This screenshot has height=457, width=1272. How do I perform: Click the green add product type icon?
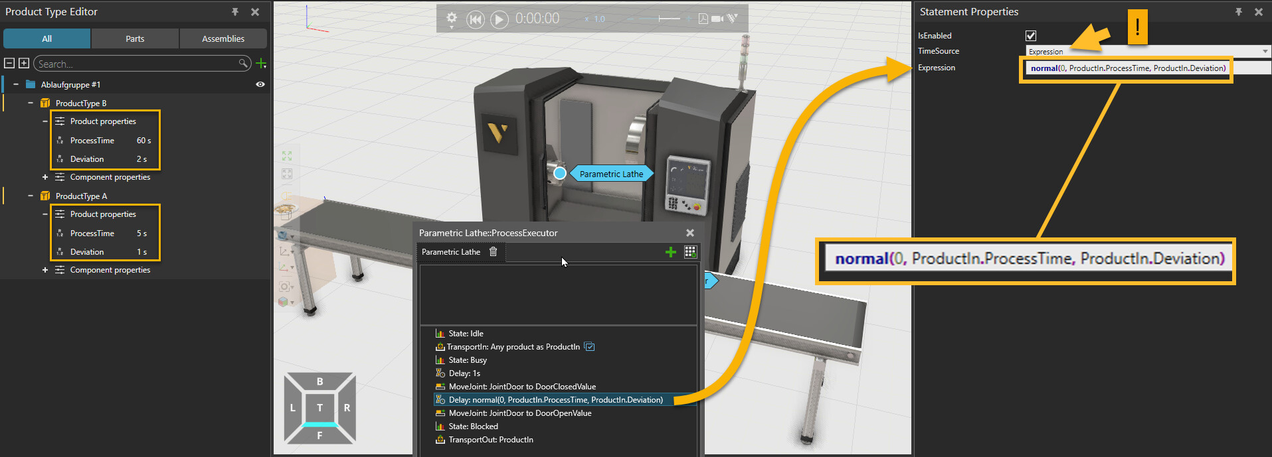261,64
